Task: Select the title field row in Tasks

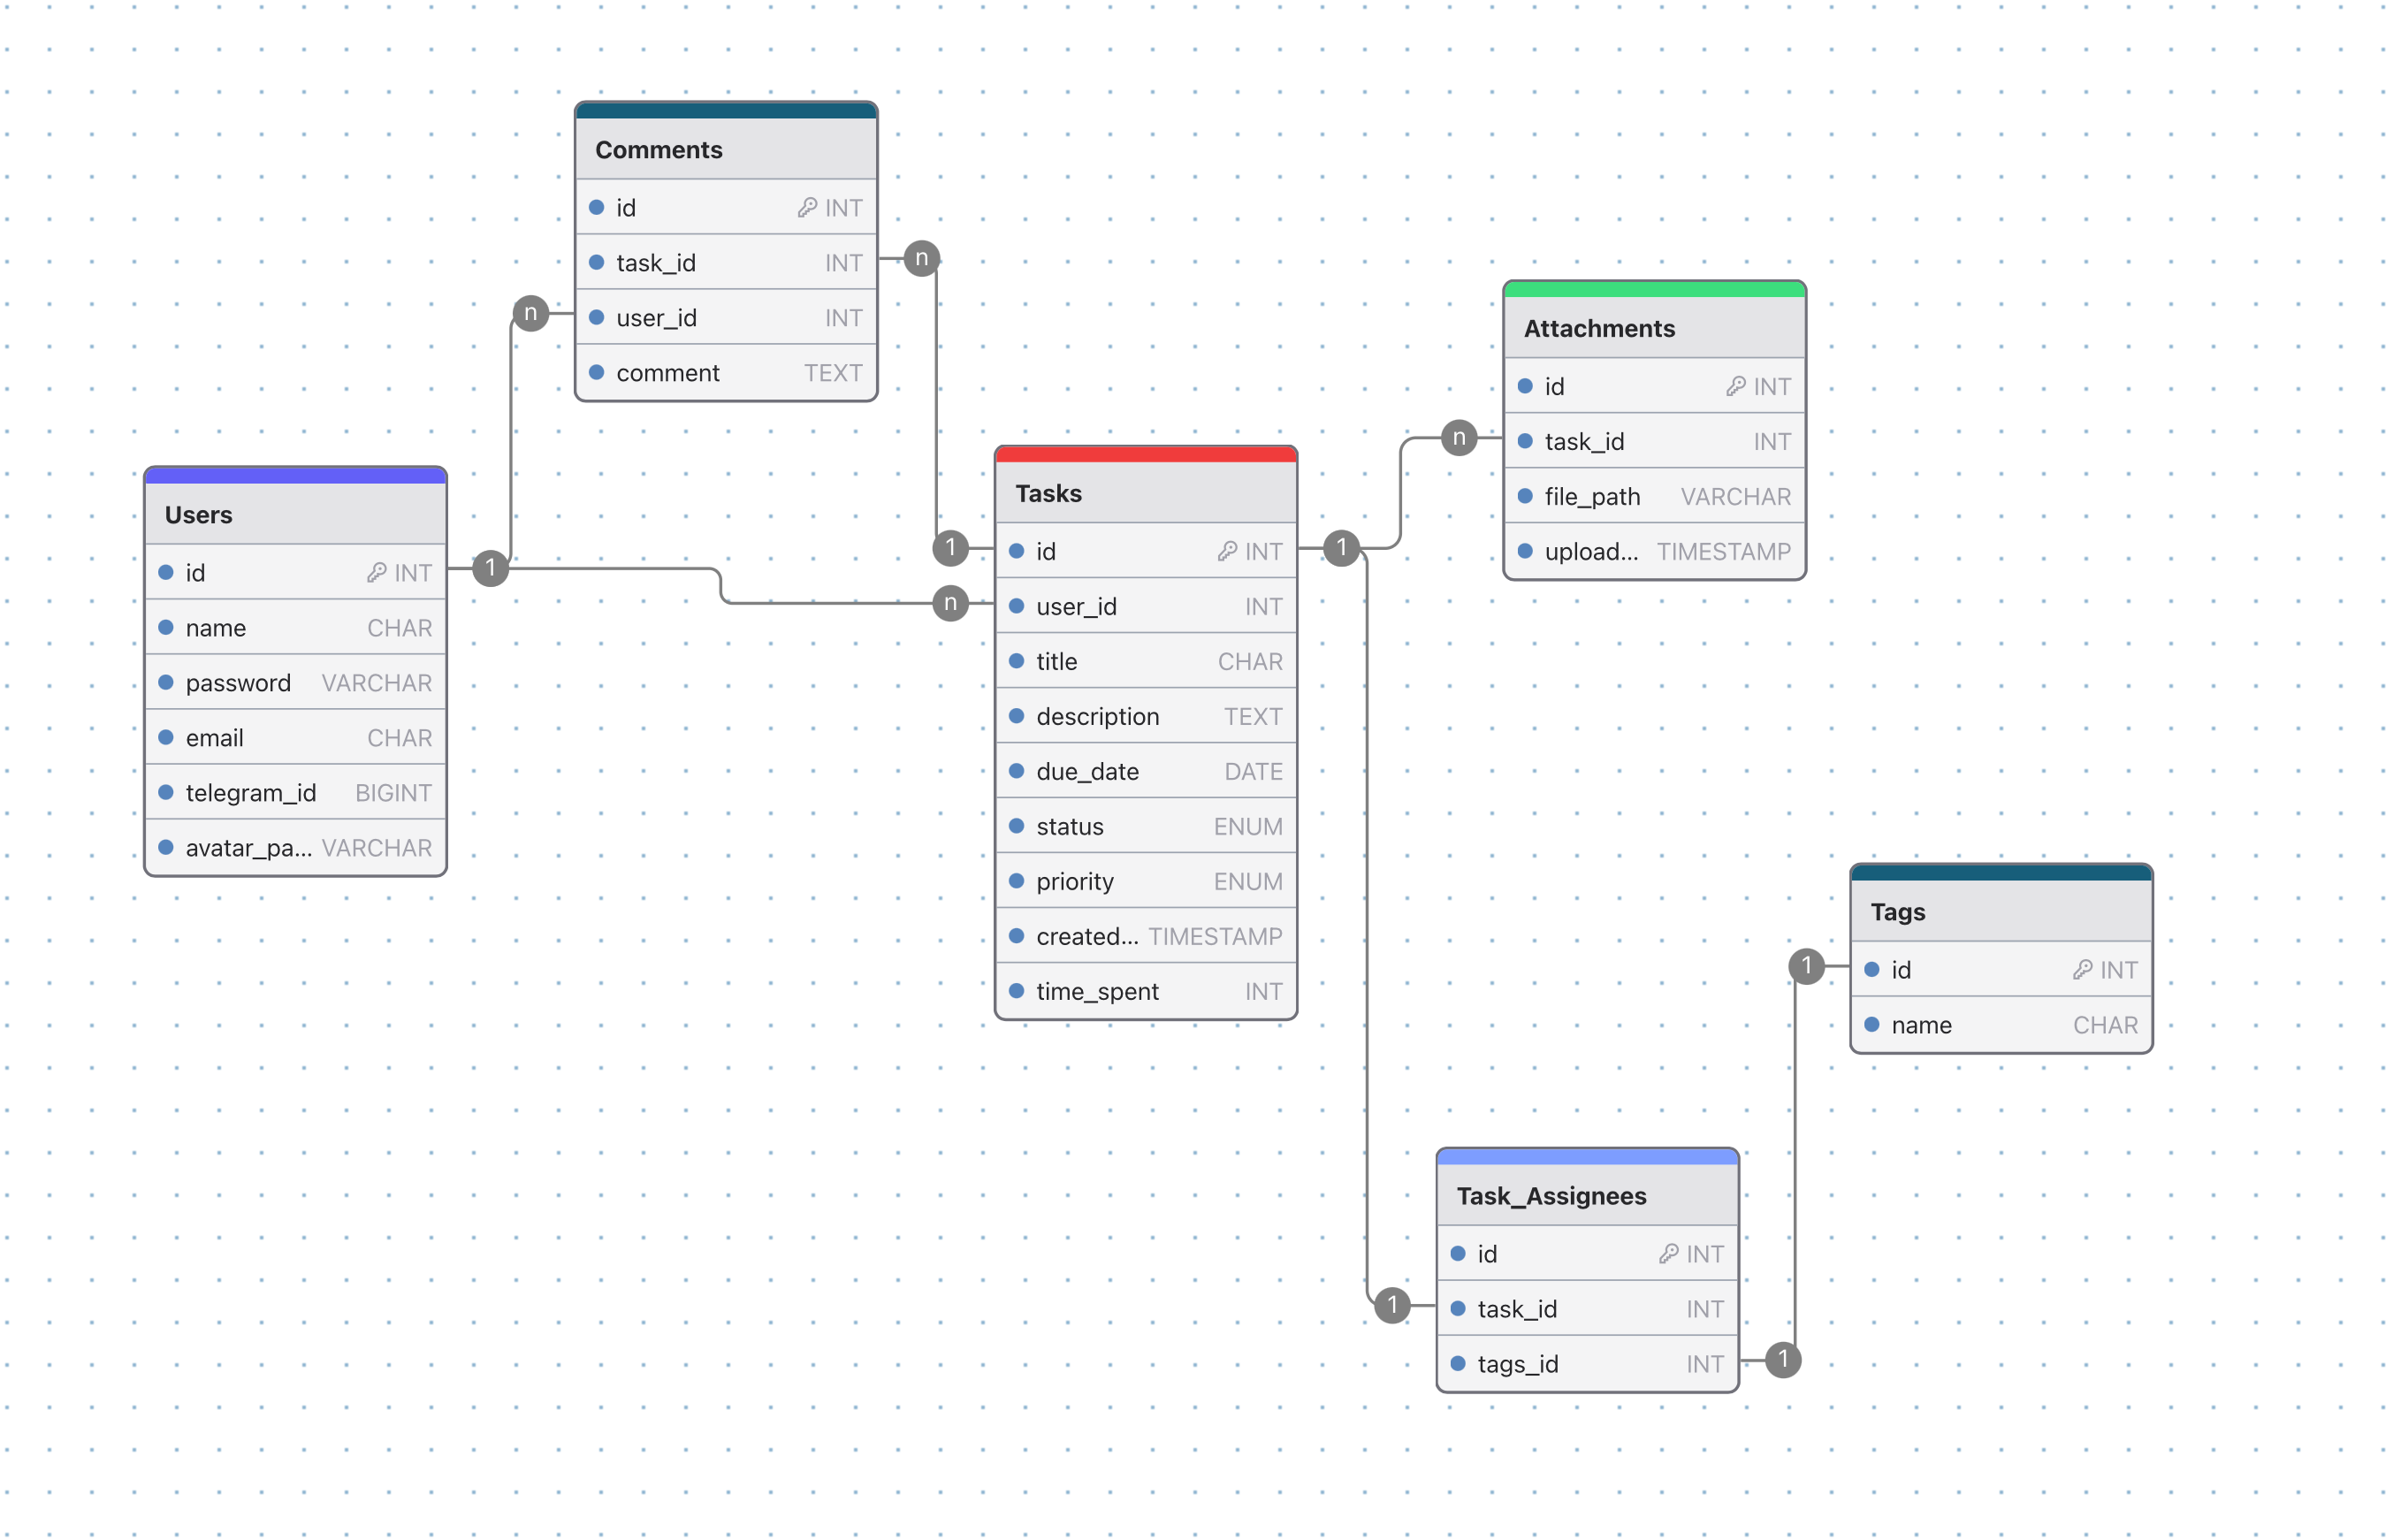Action: click(1146, 661)
